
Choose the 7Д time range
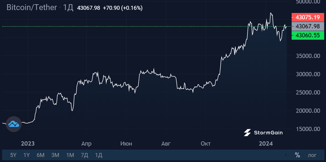click(84, 155)
